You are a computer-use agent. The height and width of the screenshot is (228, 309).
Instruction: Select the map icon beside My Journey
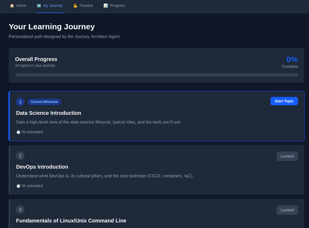[x=39, y=6]
